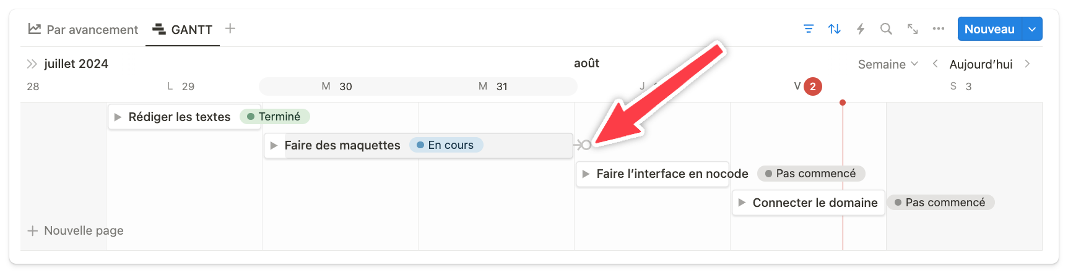Open the dropdown arrow beside Nouveau
This screenshot has height=273, width=1068.
(x=1032, y=29)
